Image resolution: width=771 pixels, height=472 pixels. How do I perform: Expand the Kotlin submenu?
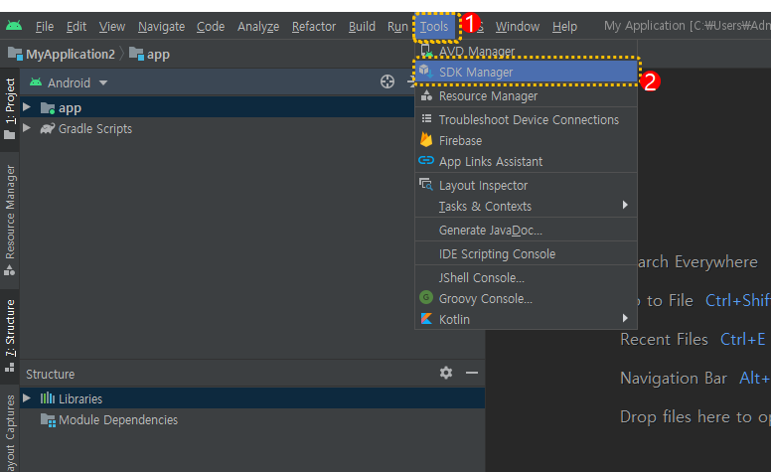tap(526, 319)
